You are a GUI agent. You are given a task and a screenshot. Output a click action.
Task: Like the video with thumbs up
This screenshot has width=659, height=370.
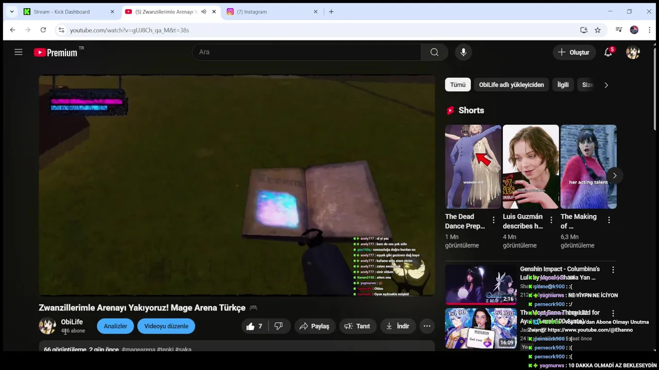[255, 326]
